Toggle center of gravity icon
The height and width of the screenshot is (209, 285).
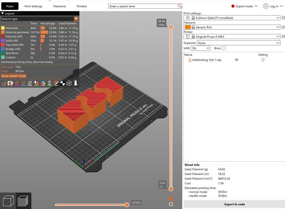click(x=62, y=83)
